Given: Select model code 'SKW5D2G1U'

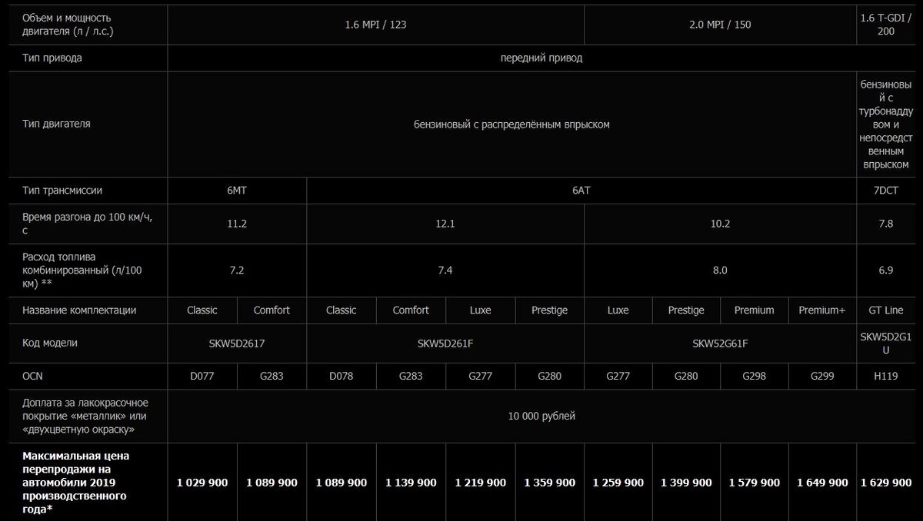Looking at the screenshot, I should tap(885, 343).
